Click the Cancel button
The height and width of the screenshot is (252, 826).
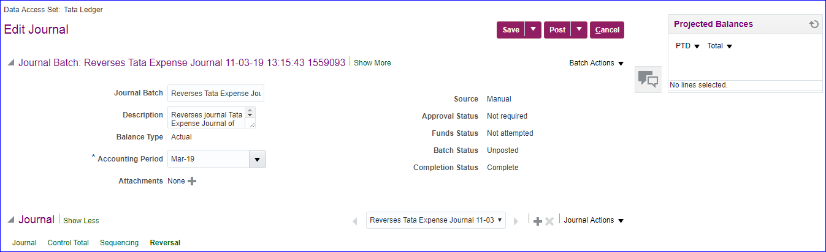(x=606, y=30)
